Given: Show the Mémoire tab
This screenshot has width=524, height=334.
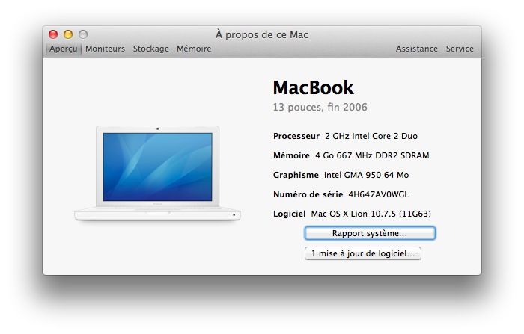Looking at the screenshot, I should pyautogui.click(x=194, y=49).
